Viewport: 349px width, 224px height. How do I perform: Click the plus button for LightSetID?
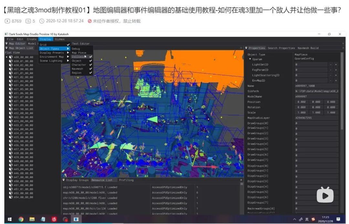pos(336,65)
